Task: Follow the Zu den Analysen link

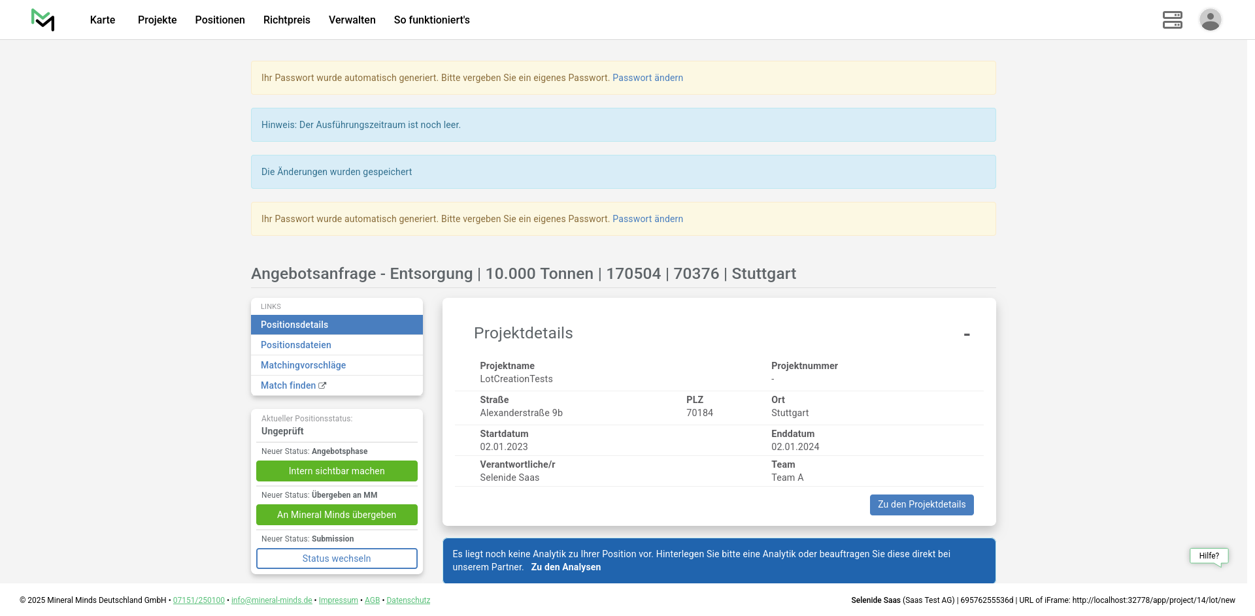Action: click(565, 567)
